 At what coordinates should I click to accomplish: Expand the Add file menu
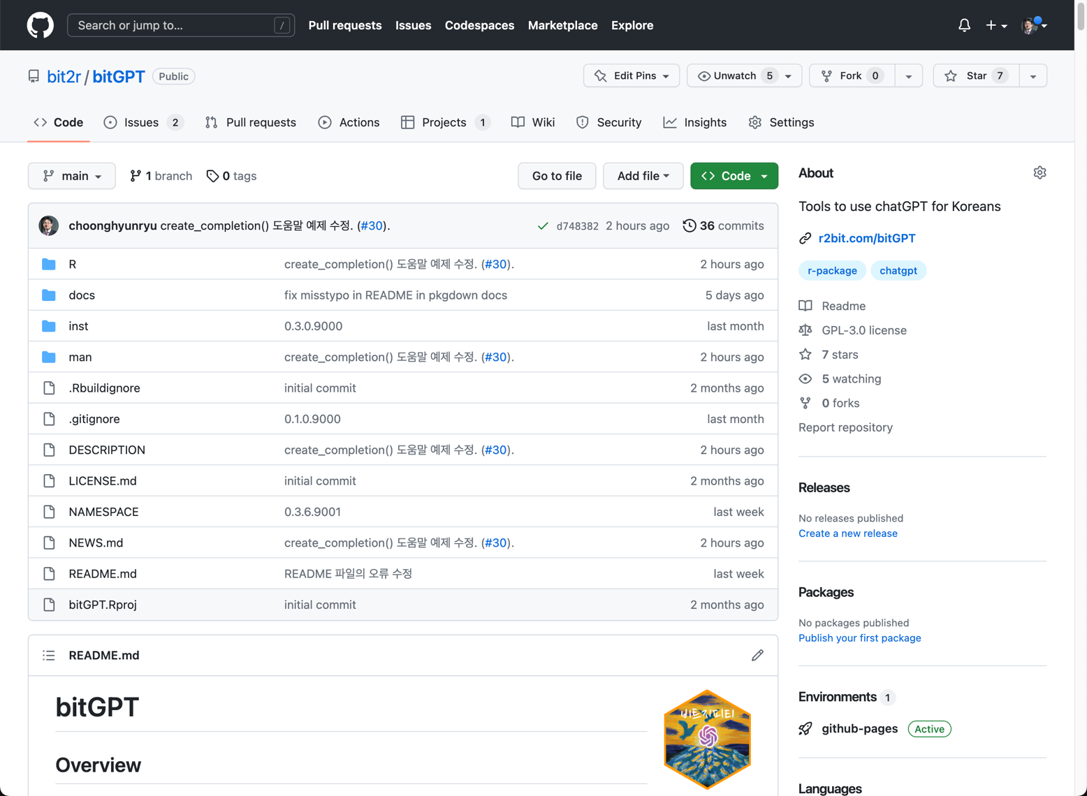point(643,176)
